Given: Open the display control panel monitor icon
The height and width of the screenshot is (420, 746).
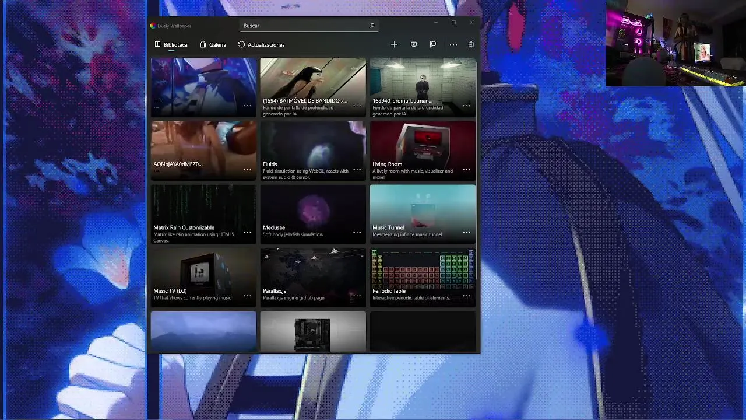Looking at the screenshot, I should (414, 44).
